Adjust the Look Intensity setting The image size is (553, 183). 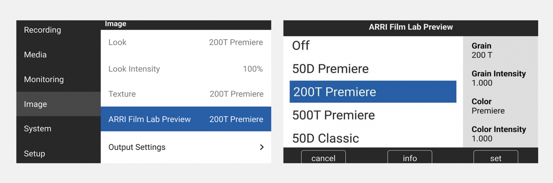click(186, 69)
